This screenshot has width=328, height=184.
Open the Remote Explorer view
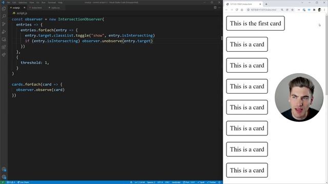click(x=4, y=39)
